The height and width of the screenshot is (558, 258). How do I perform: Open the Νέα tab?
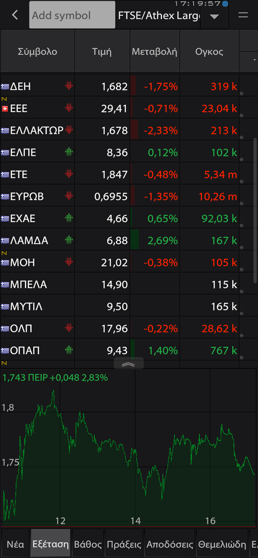pos(15,543)
